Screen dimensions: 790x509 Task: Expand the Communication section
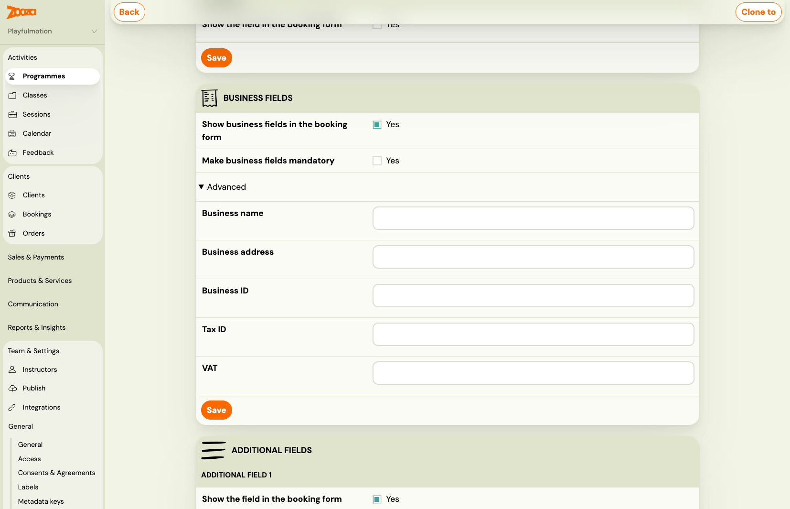tap(33, 304)
